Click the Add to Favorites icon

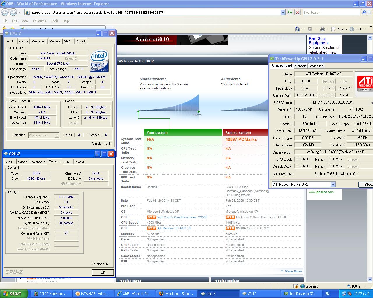tap(12, 29)
